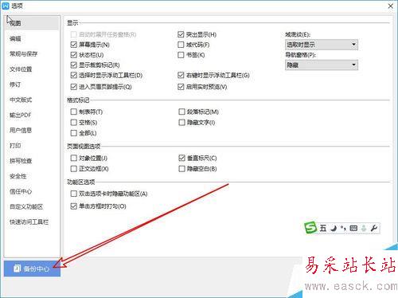Enable the 隐藏文字(I) checkbox
This screenshot has width=398, height=298.
tap(181, 123)
